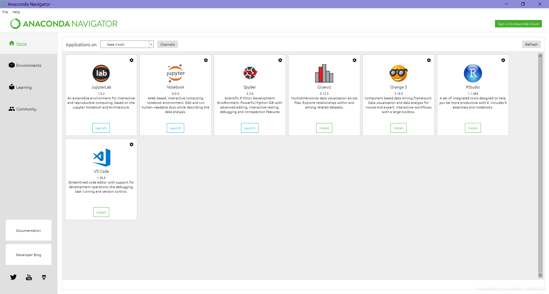Switch to the Environments tab

point(29,65)
